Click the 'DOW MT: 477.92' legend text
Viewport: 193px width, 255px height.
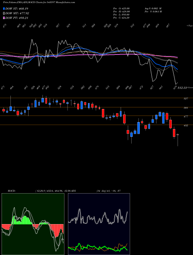[17, 14]
